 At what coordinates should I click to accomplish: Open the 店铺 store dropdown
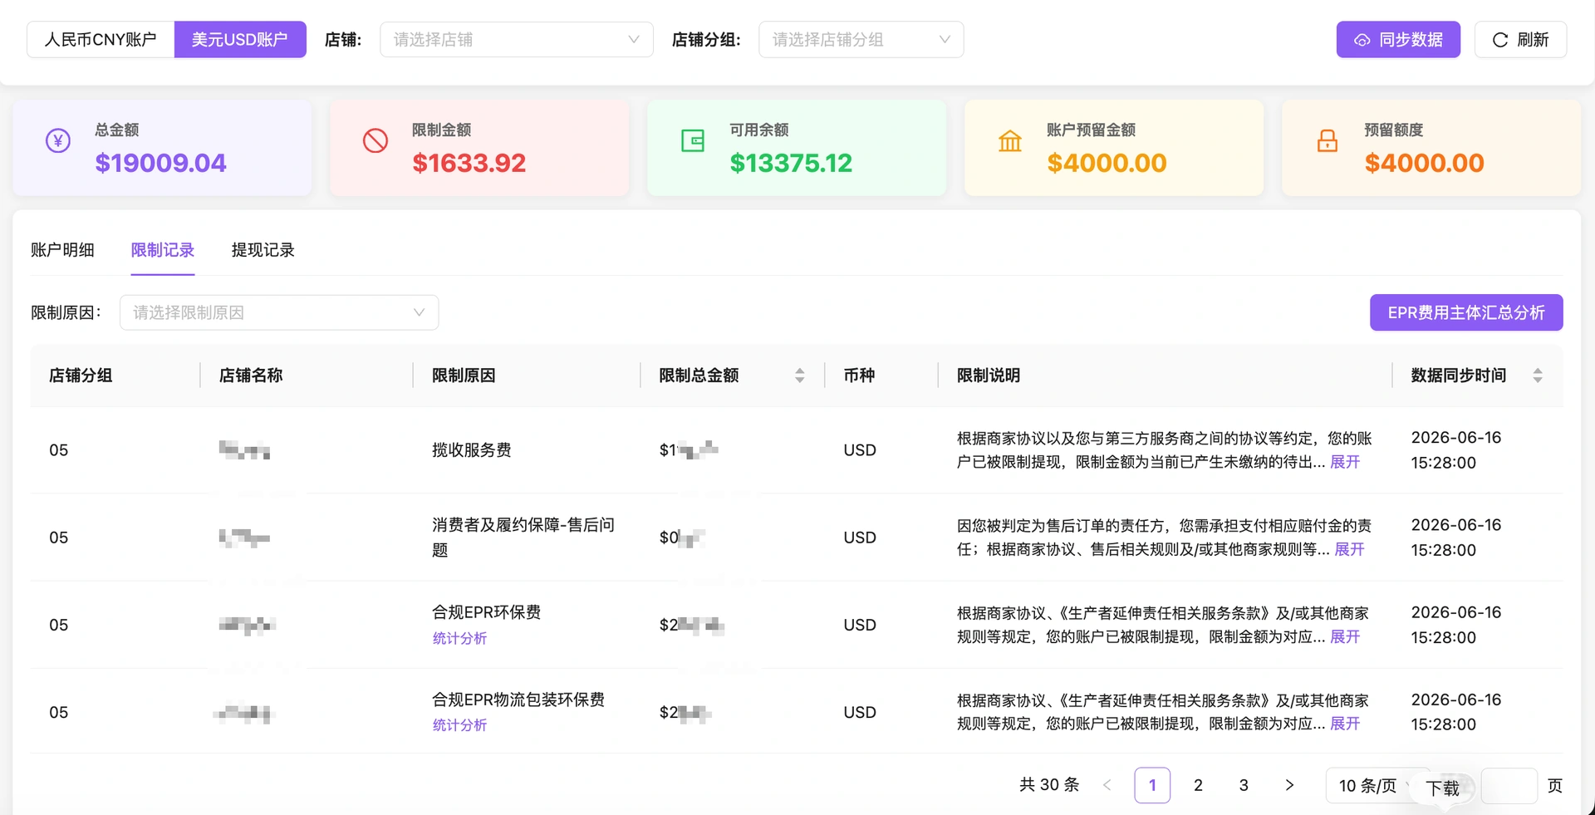click(x=517, y=40)
